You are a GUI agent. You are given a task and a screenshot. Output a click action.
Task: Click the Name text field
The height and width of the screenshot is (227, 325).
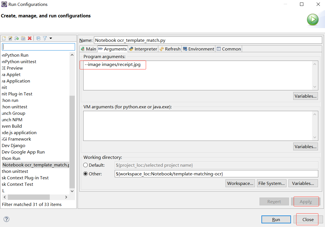point(208,40)
